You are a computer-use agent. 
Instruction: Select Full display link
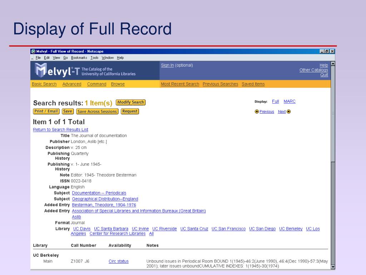click(276, 101)
